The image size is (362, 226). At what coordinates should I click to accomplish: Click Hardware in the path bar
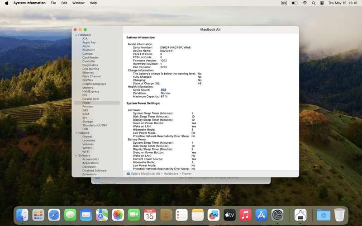[x=171, y=174]
